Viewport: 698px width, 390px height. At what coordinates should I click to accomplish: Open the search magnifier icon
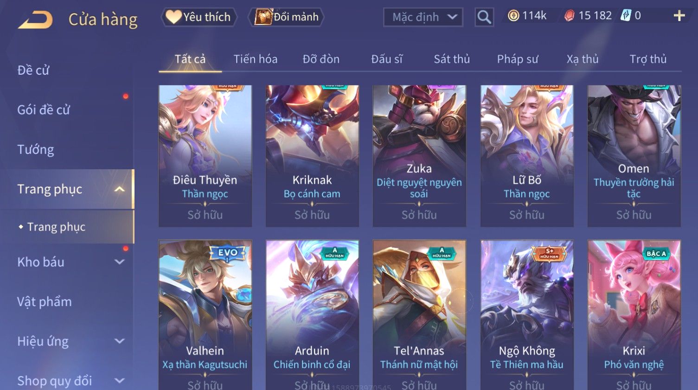point(484,17)
